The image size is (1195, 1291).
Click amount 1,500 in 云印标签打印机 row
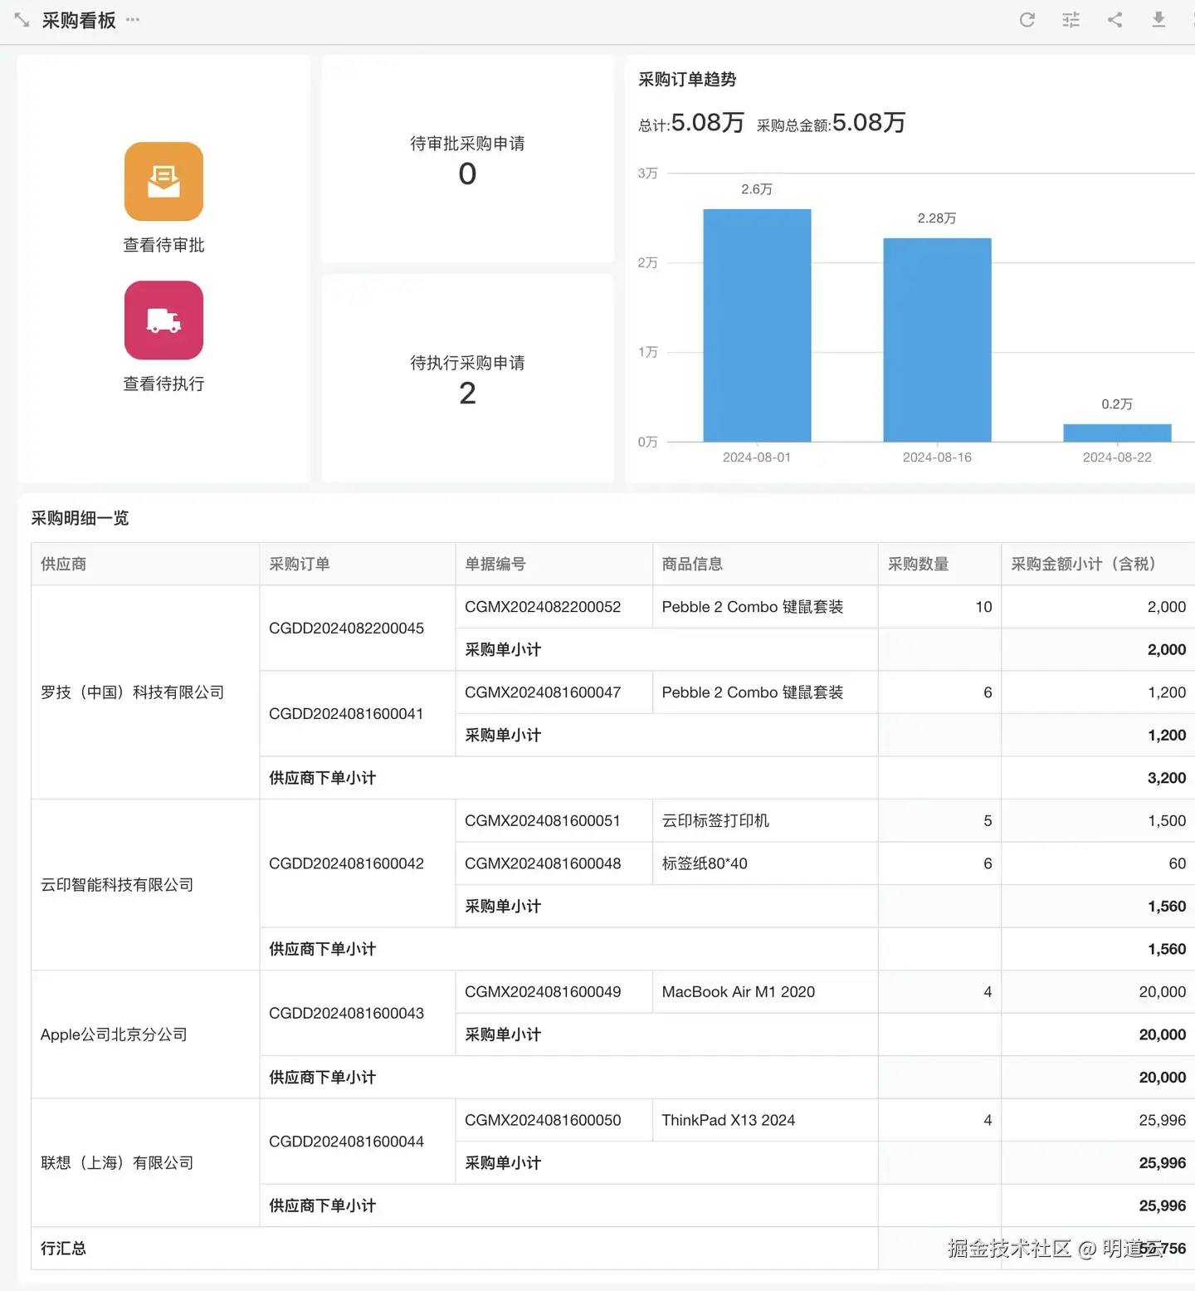tap(1167, 821)
